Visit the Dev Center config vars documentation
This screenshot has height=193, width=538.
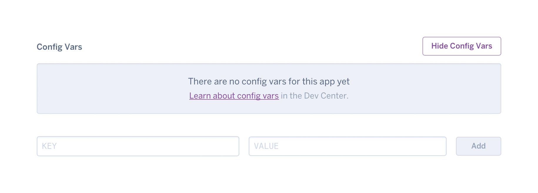pos(234,96)
